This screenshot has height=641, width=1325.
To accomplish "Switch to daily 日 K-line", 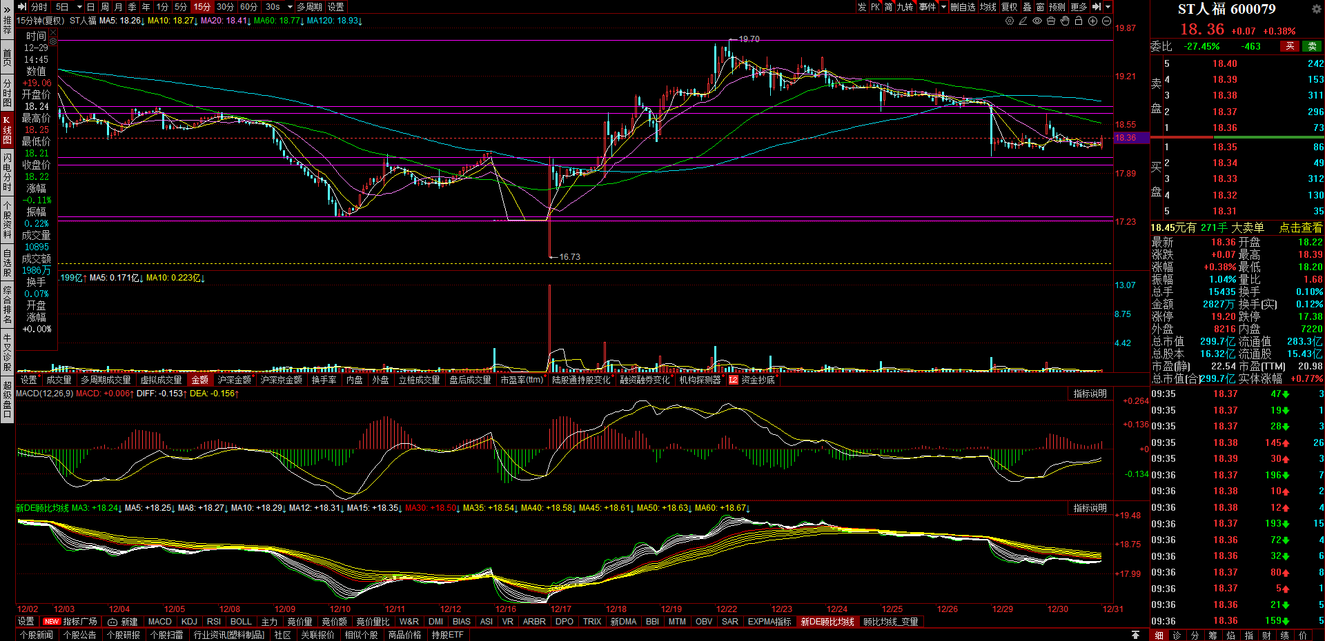I will tap(90, 7).
